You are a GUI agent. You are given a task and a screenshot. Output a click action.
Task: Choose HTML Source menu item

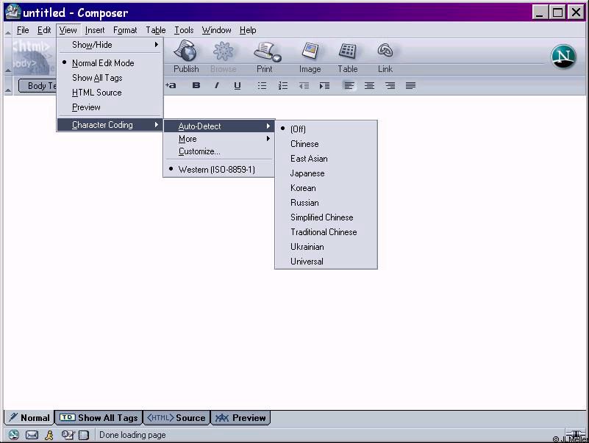click(x=110, y=93)
